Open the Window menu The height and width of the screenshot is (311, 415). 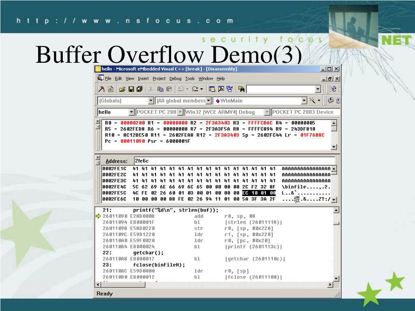click(205, 79)
